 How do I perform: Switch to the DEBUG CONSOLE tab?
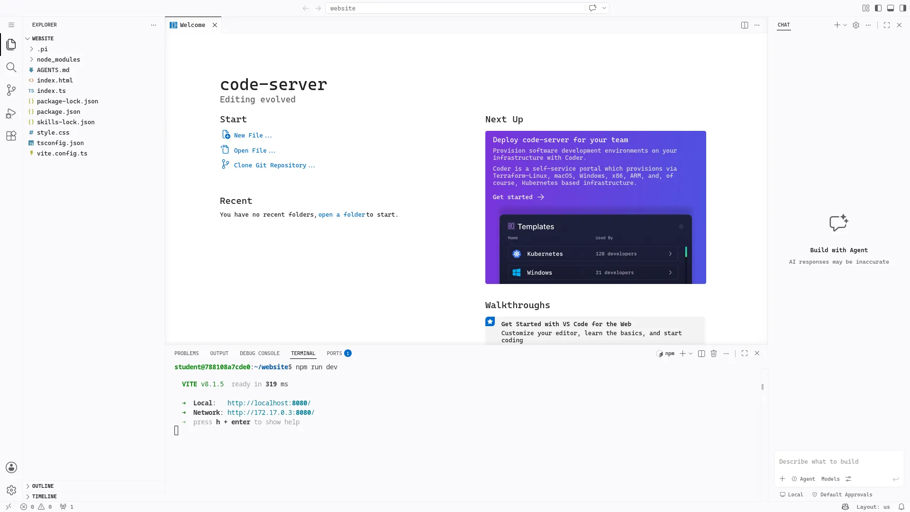[260, 354]
